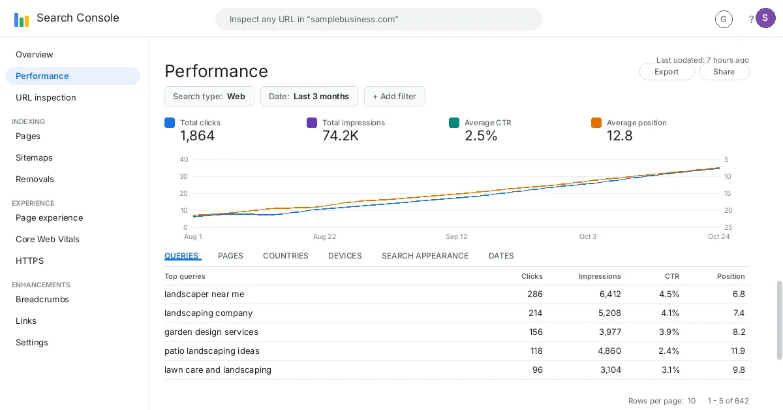This screenshot has height=410, width=783.
Task: Sort by the Clicks column header
Action: tap(532, 276)
